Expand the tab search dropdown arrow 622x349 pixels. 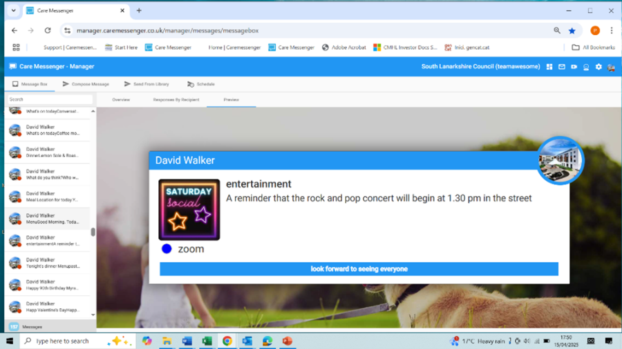[13, 11]
